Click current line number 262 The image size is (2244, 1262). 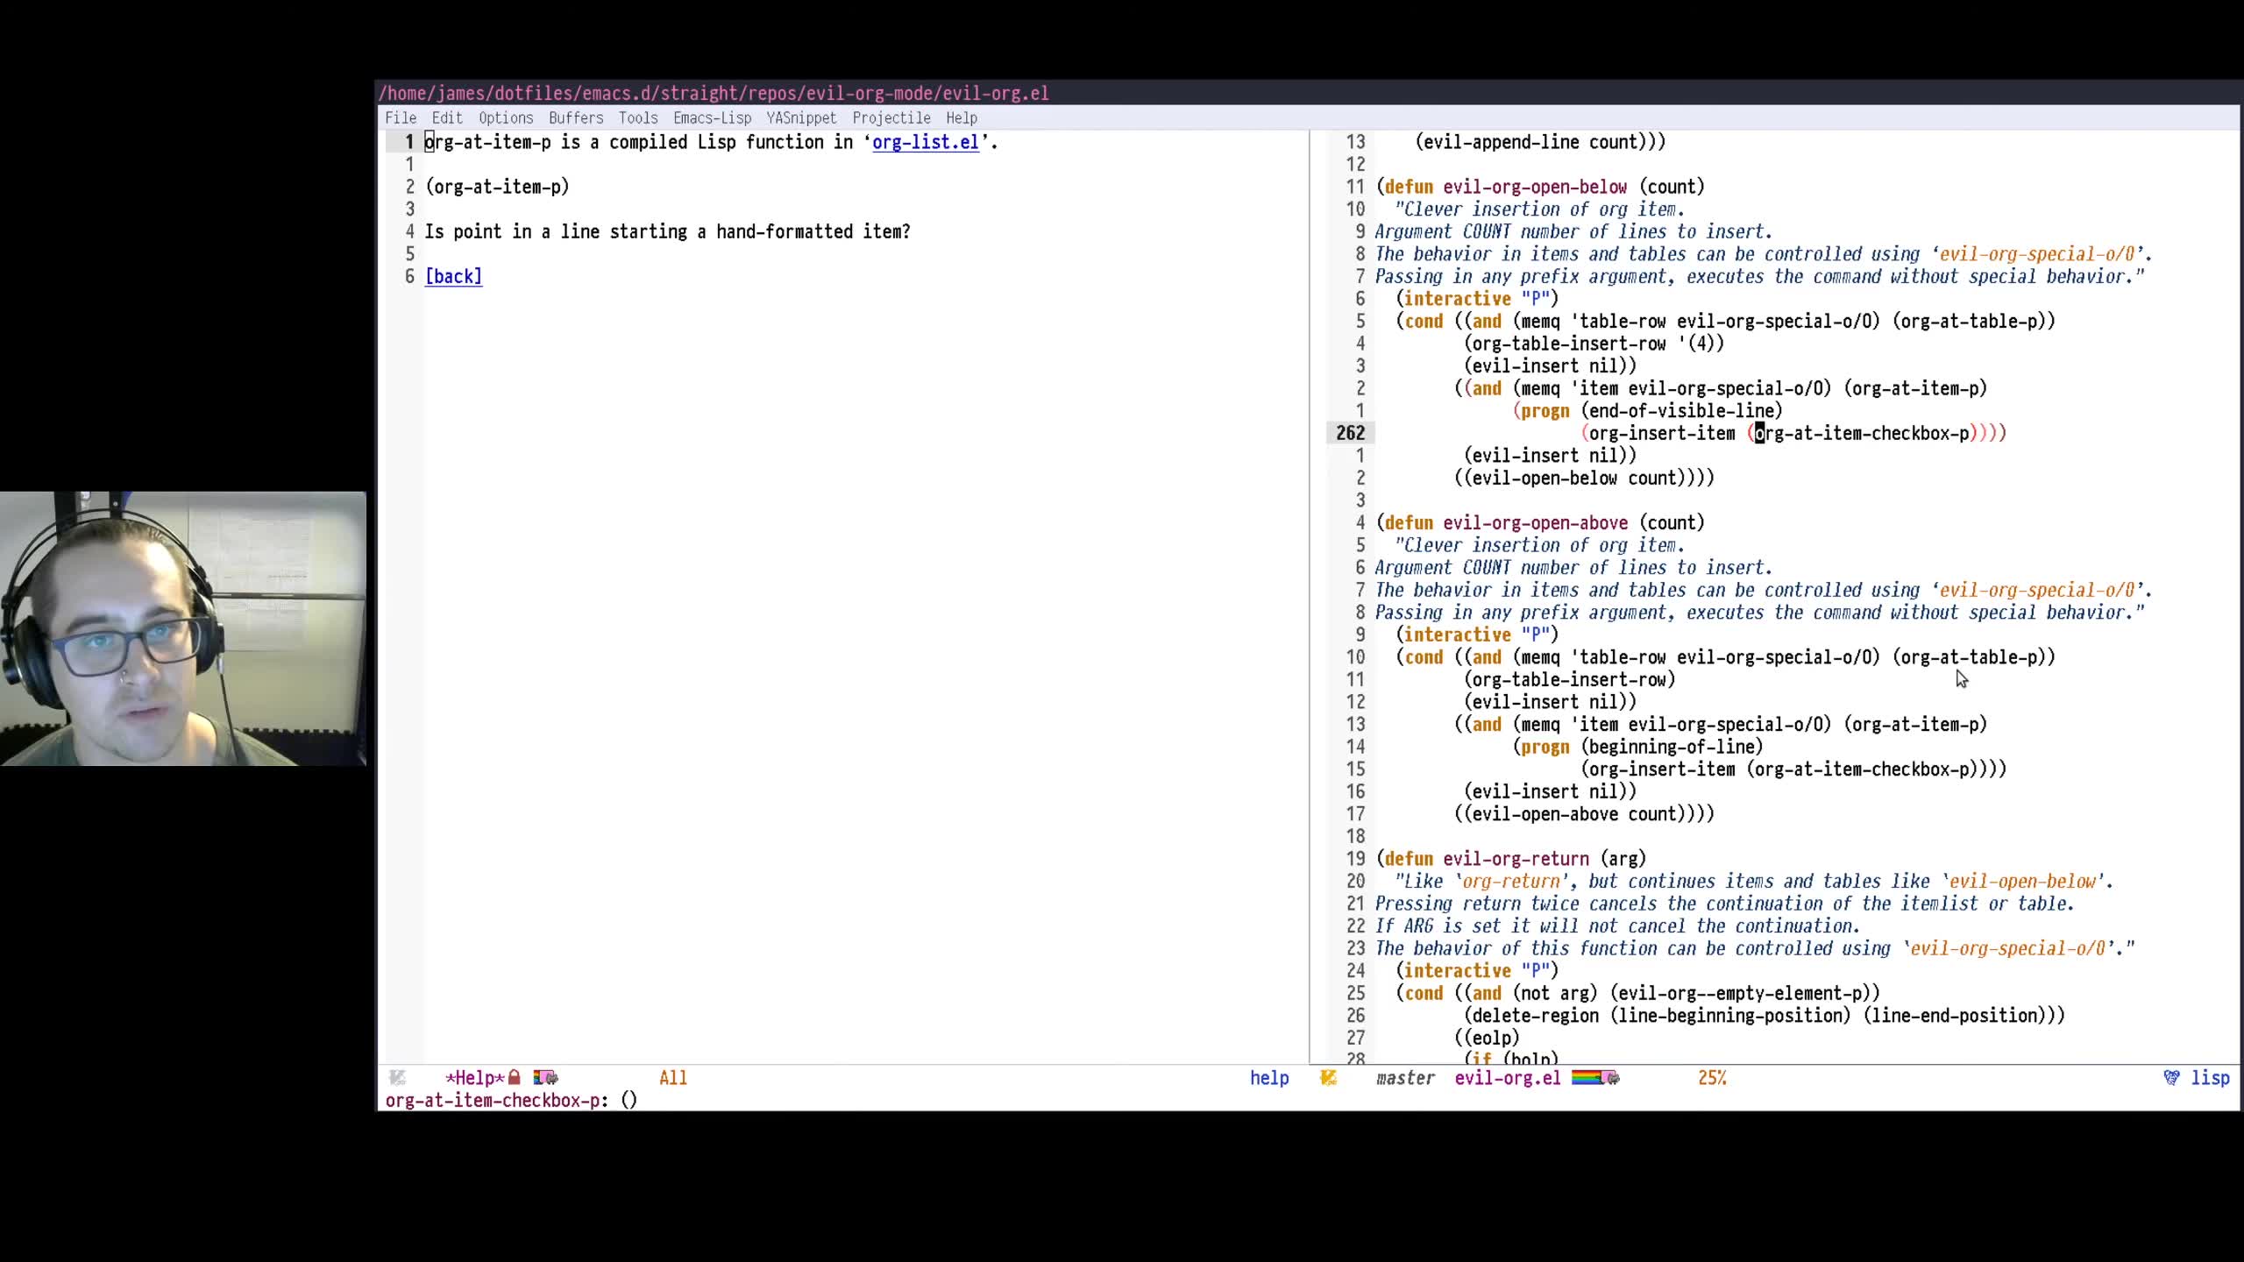coord(1350,433)
